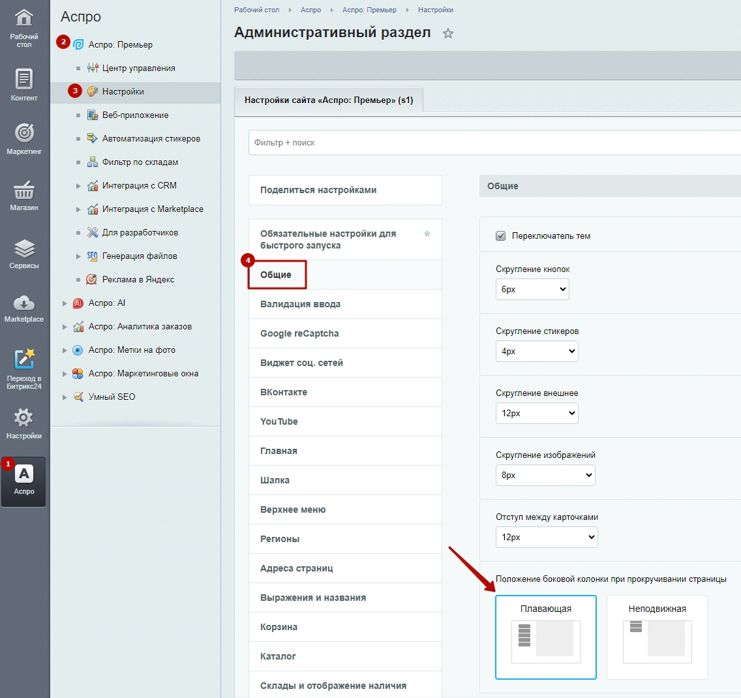Select the Плавающая sidebar position option
Screen dimensions: 741x698
[x=546, y=637]
